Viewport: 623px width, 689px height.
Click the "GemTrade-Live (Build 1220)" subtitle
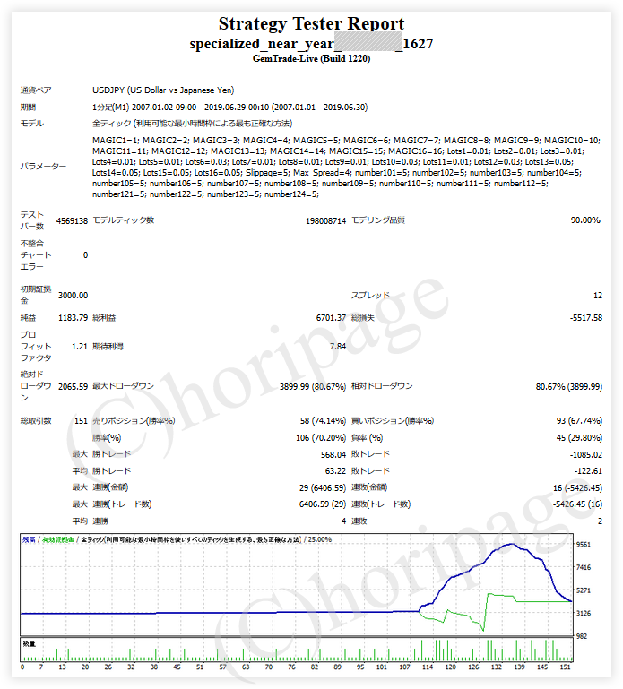click(x=311, y=59)
